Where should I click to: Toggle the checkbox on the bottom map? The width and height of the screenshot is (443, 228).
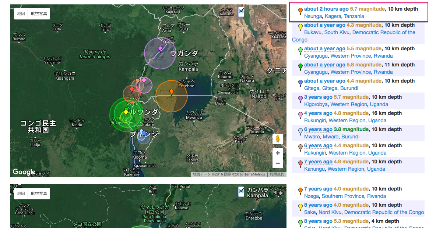241,190
